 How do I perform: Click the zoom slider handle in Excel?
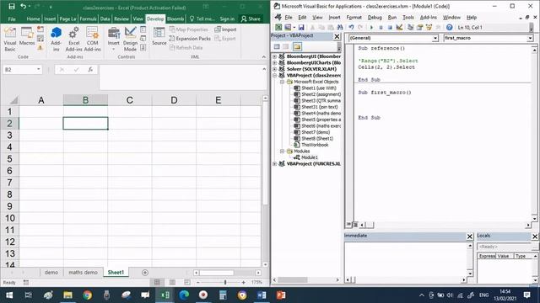[225, 283]
